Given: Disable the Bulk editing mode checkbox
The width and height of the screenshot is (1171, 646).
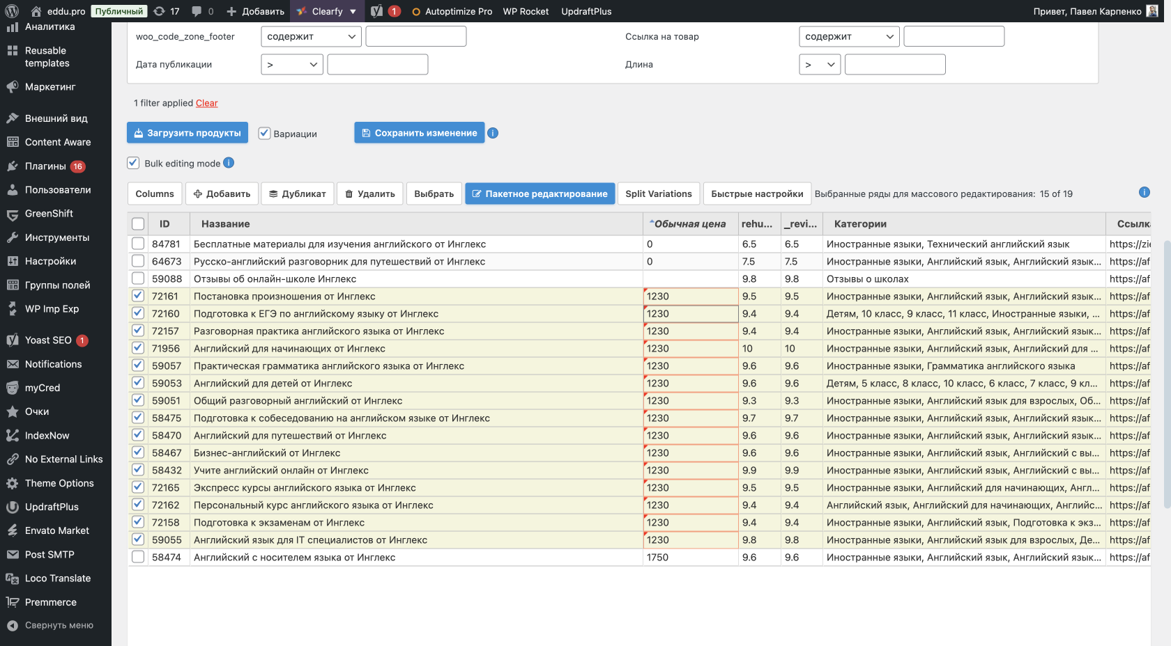Looking at the screenshot, I should (x=133, y=163).
